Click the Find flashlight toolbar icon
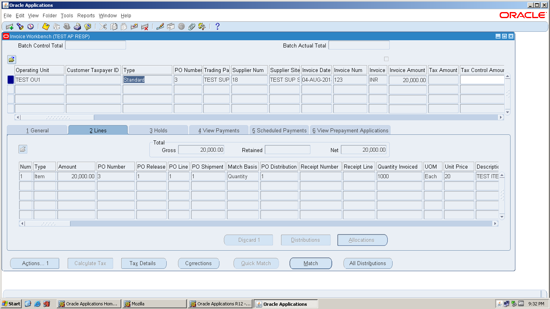 20,27
